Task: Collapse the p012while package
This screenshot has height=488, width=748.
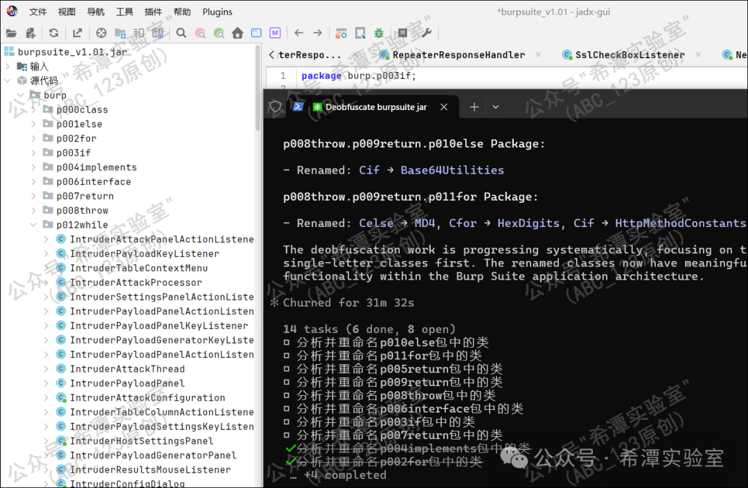Action: point(33,224)
